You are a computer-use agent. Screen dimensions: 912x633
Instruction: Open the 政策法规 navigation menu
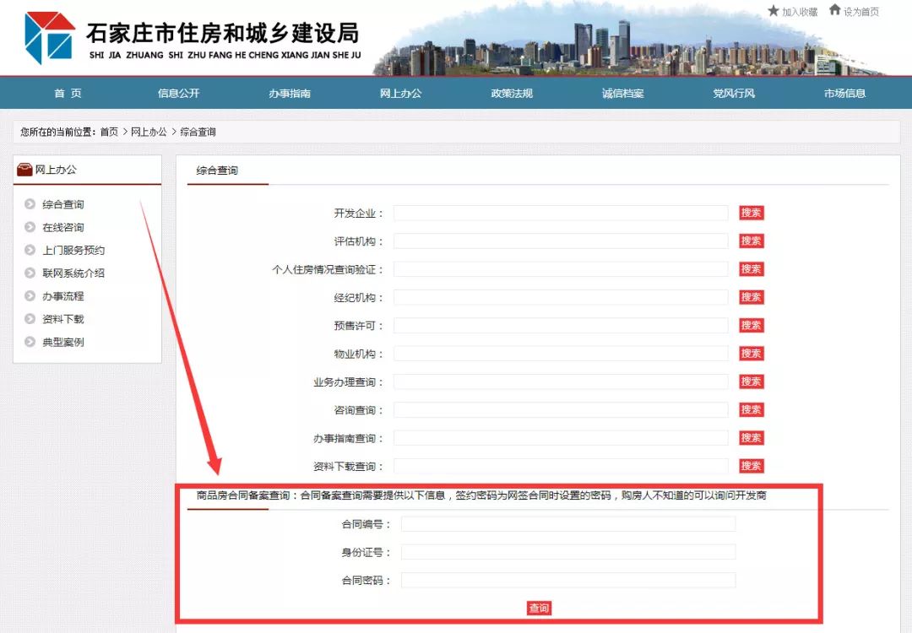tap(512, 93)
